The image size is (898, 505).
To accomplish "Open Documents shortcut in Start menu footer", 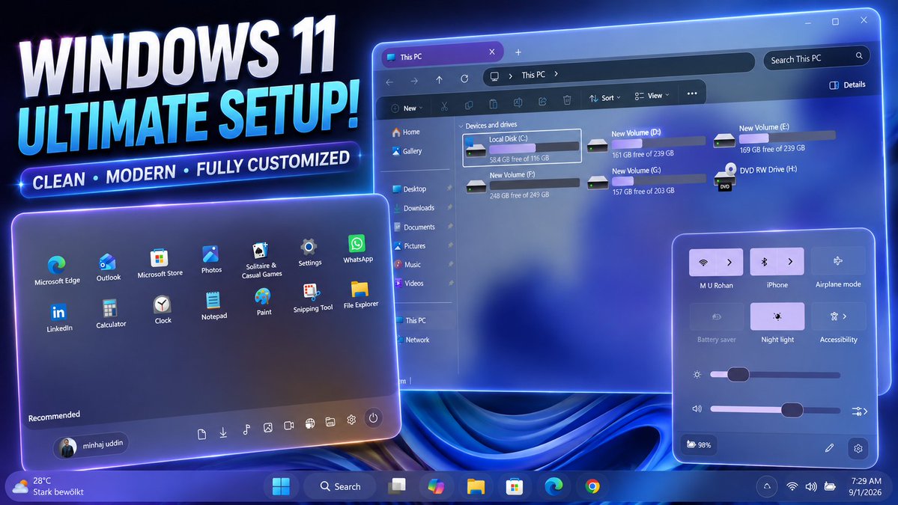I will coord(201,435).
